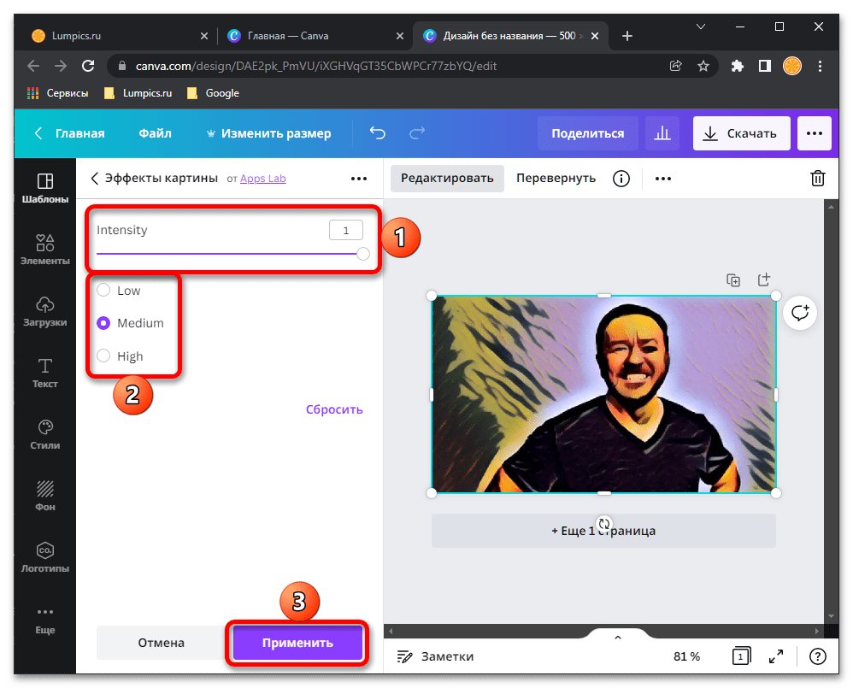
Task: Duplicate the page with copy icon
Action: coord(733,280)
